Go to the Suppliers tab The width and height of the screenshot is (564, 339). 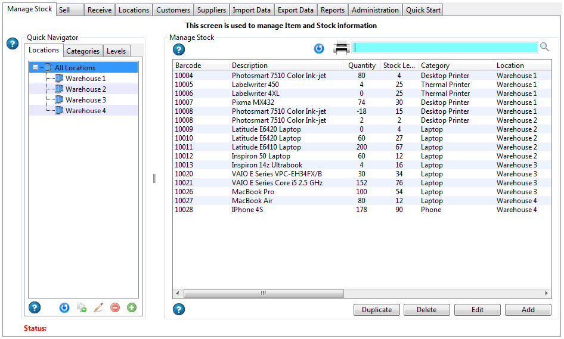pos(212,10)
